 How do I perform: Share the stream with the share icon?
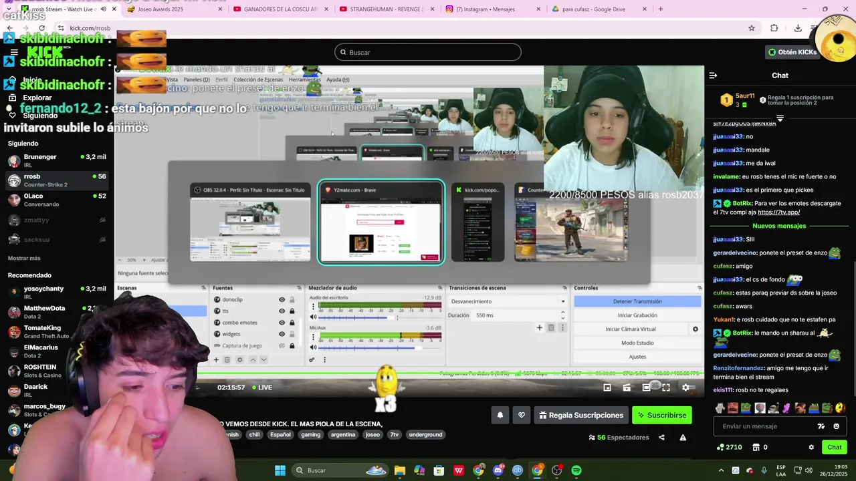tap(661, 438)
